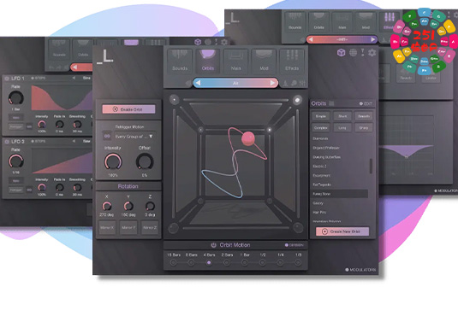Click the bottom-right corner node of the cube

click(298, 227)
